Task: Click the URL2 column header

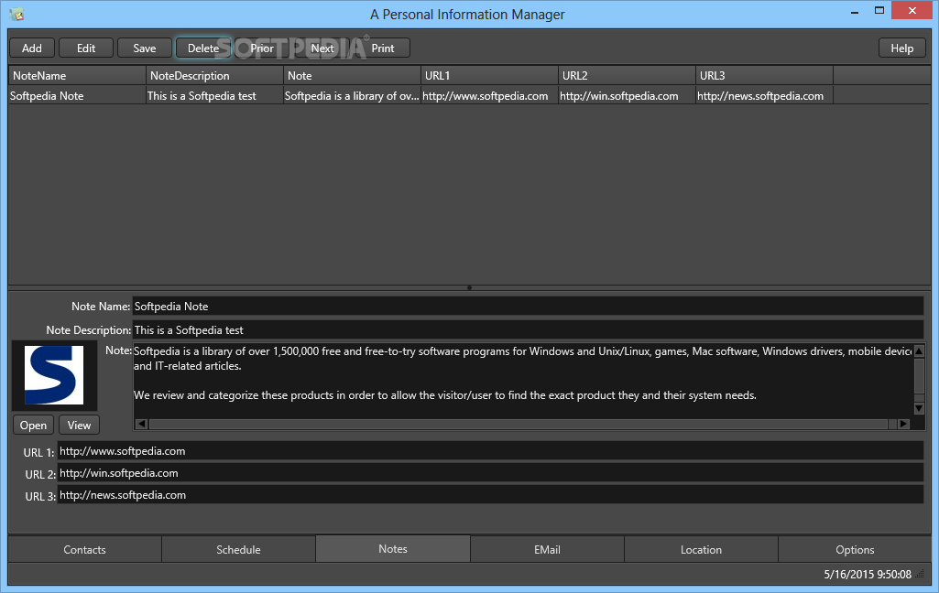Action: [627, 75]
